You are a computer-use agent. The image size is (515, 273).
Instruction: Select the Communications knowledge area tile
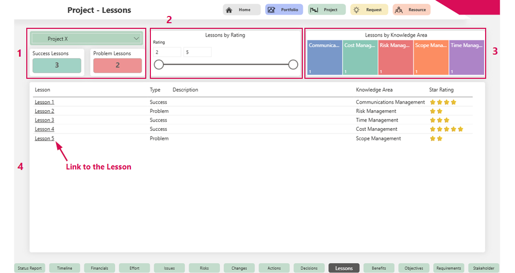[x=324, y=58]
